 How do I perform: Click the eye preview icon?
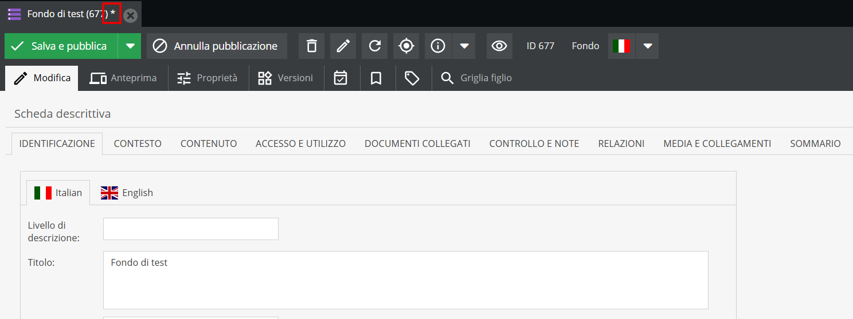(x=499, y=46)
